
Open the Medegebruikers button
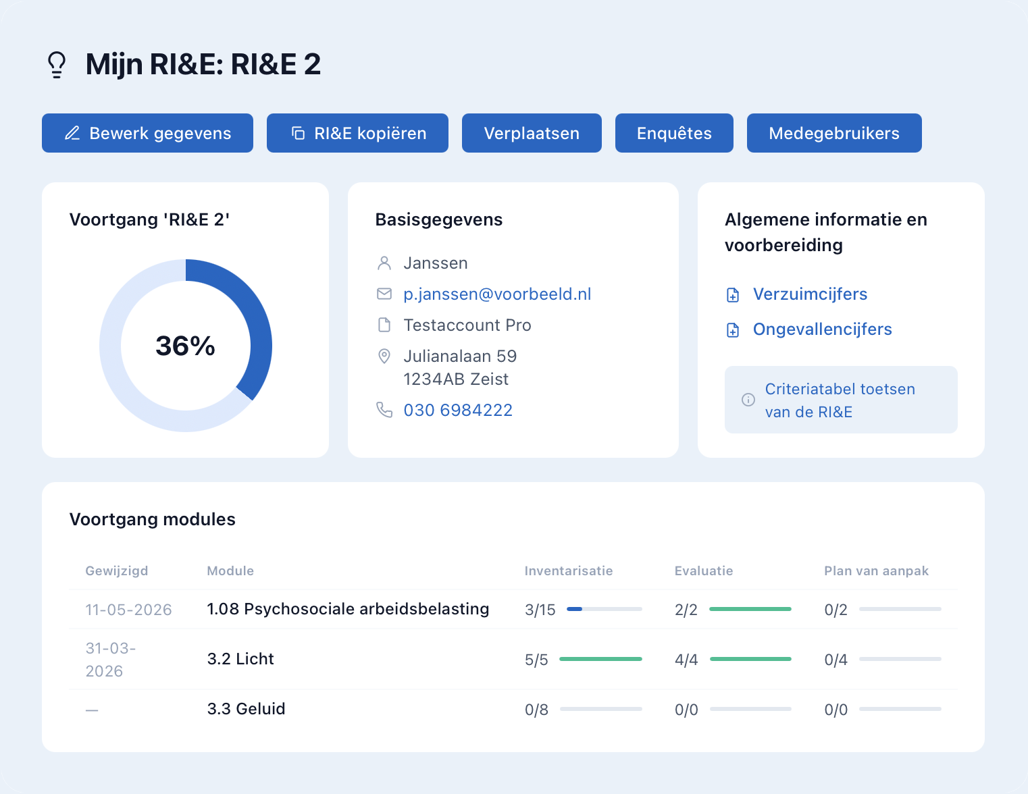[x=834, y=133]
